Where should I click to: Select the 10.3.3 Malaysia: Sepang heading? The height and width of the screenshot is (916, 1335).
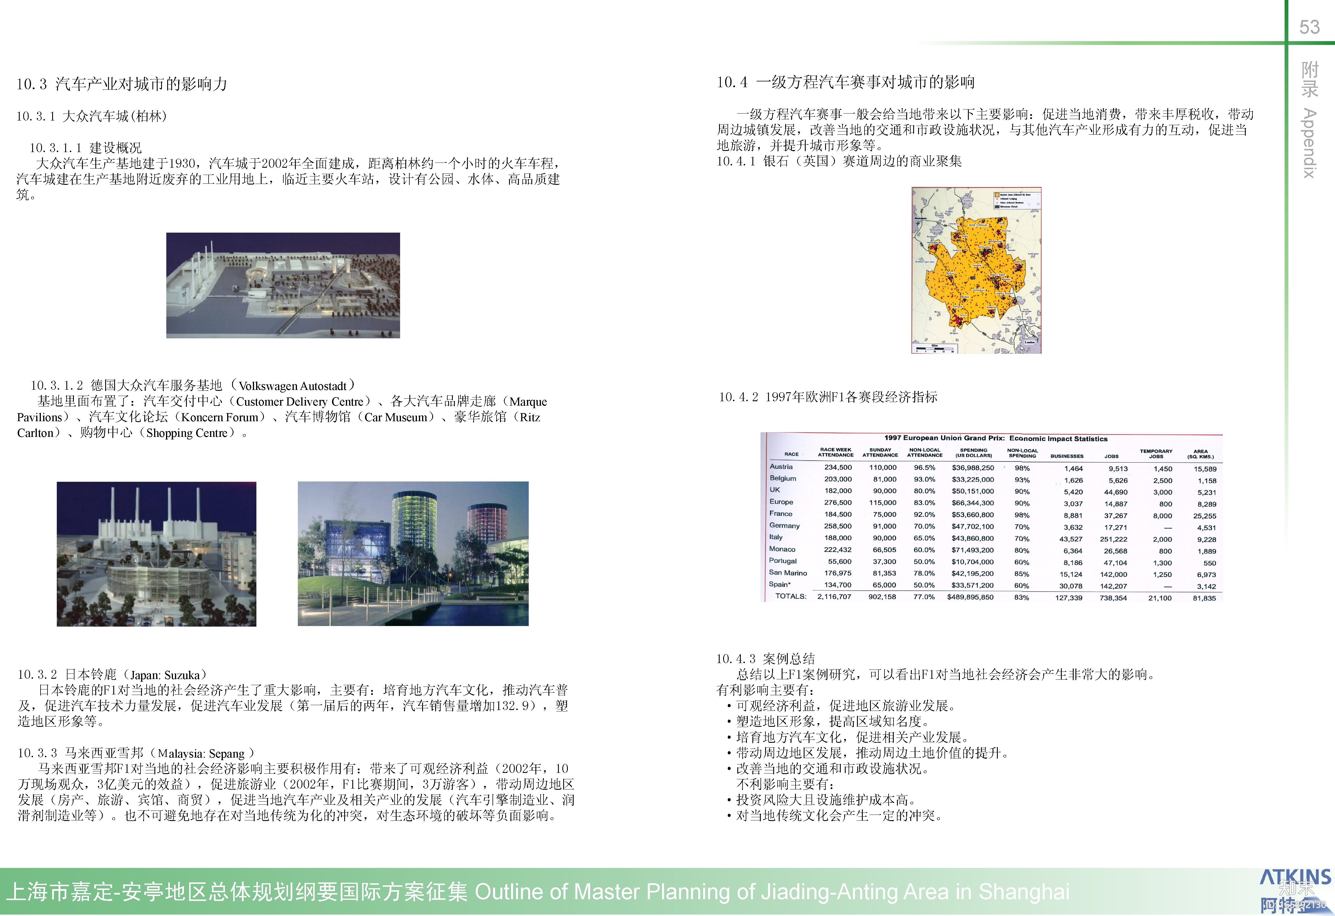(x=136, y=753)
